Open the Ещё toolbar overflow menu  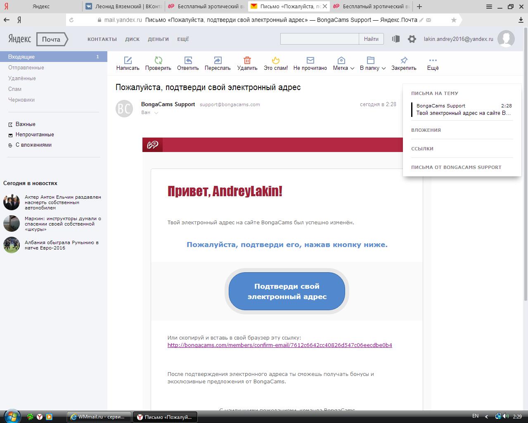click(x=433, y=63)
